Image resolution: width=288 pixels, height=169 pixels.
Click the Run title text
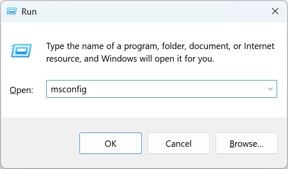(x=29, y=12)
